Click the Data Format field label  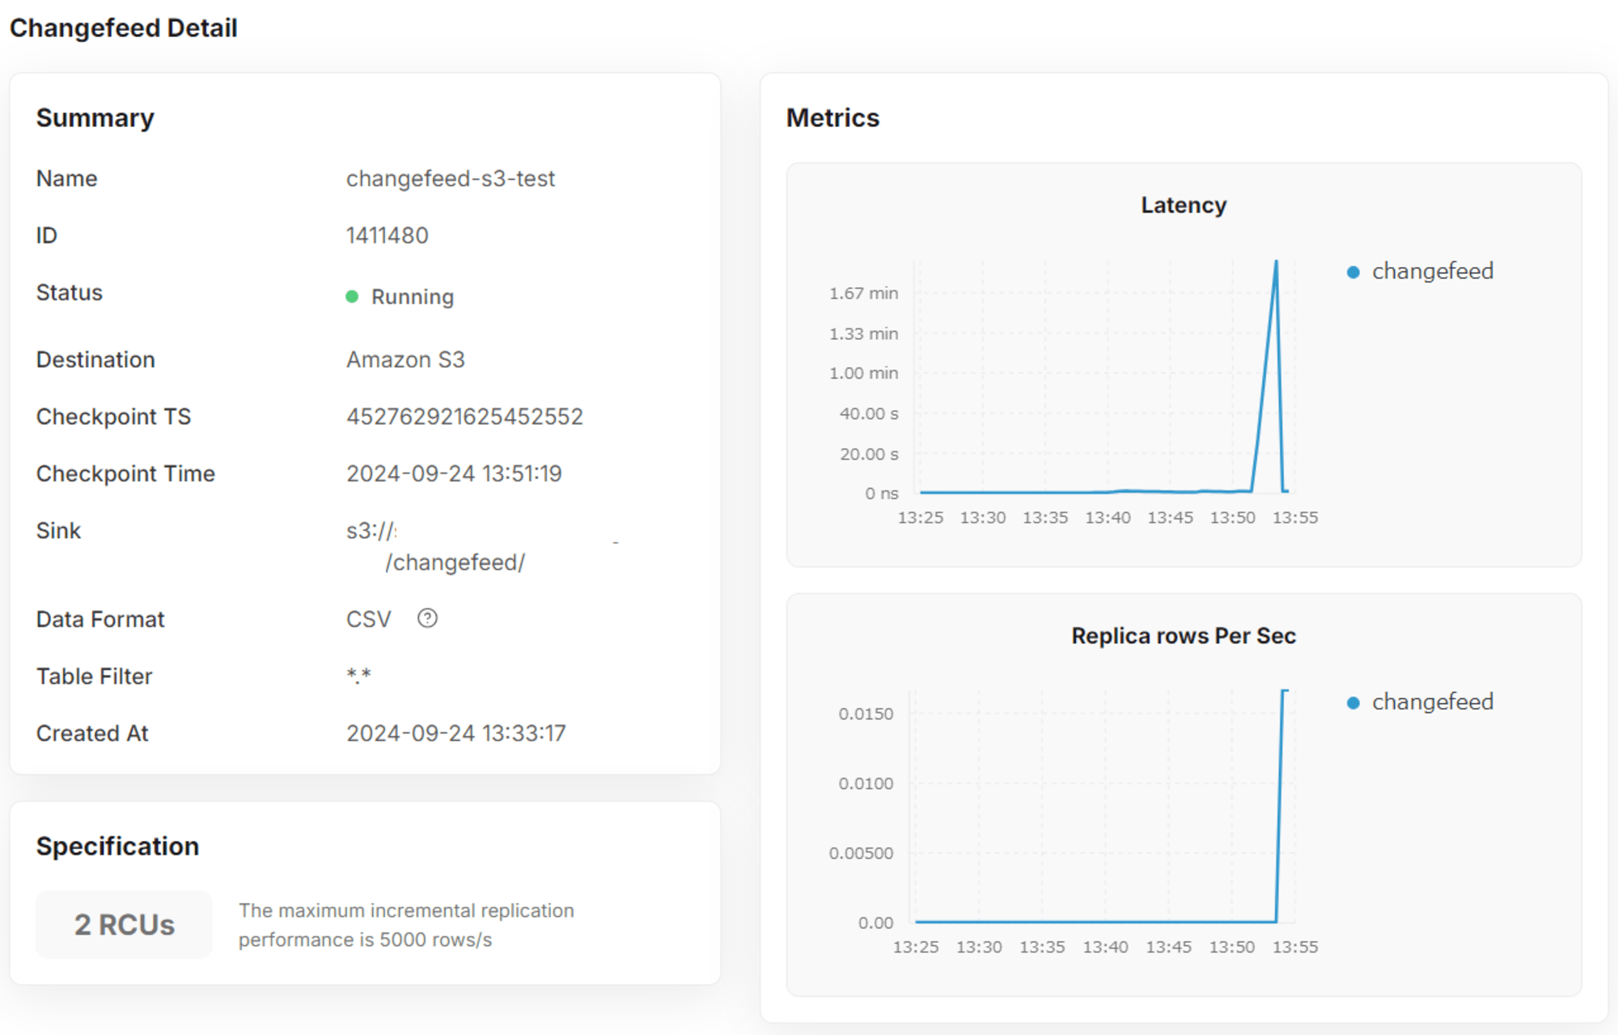(100, 620)
